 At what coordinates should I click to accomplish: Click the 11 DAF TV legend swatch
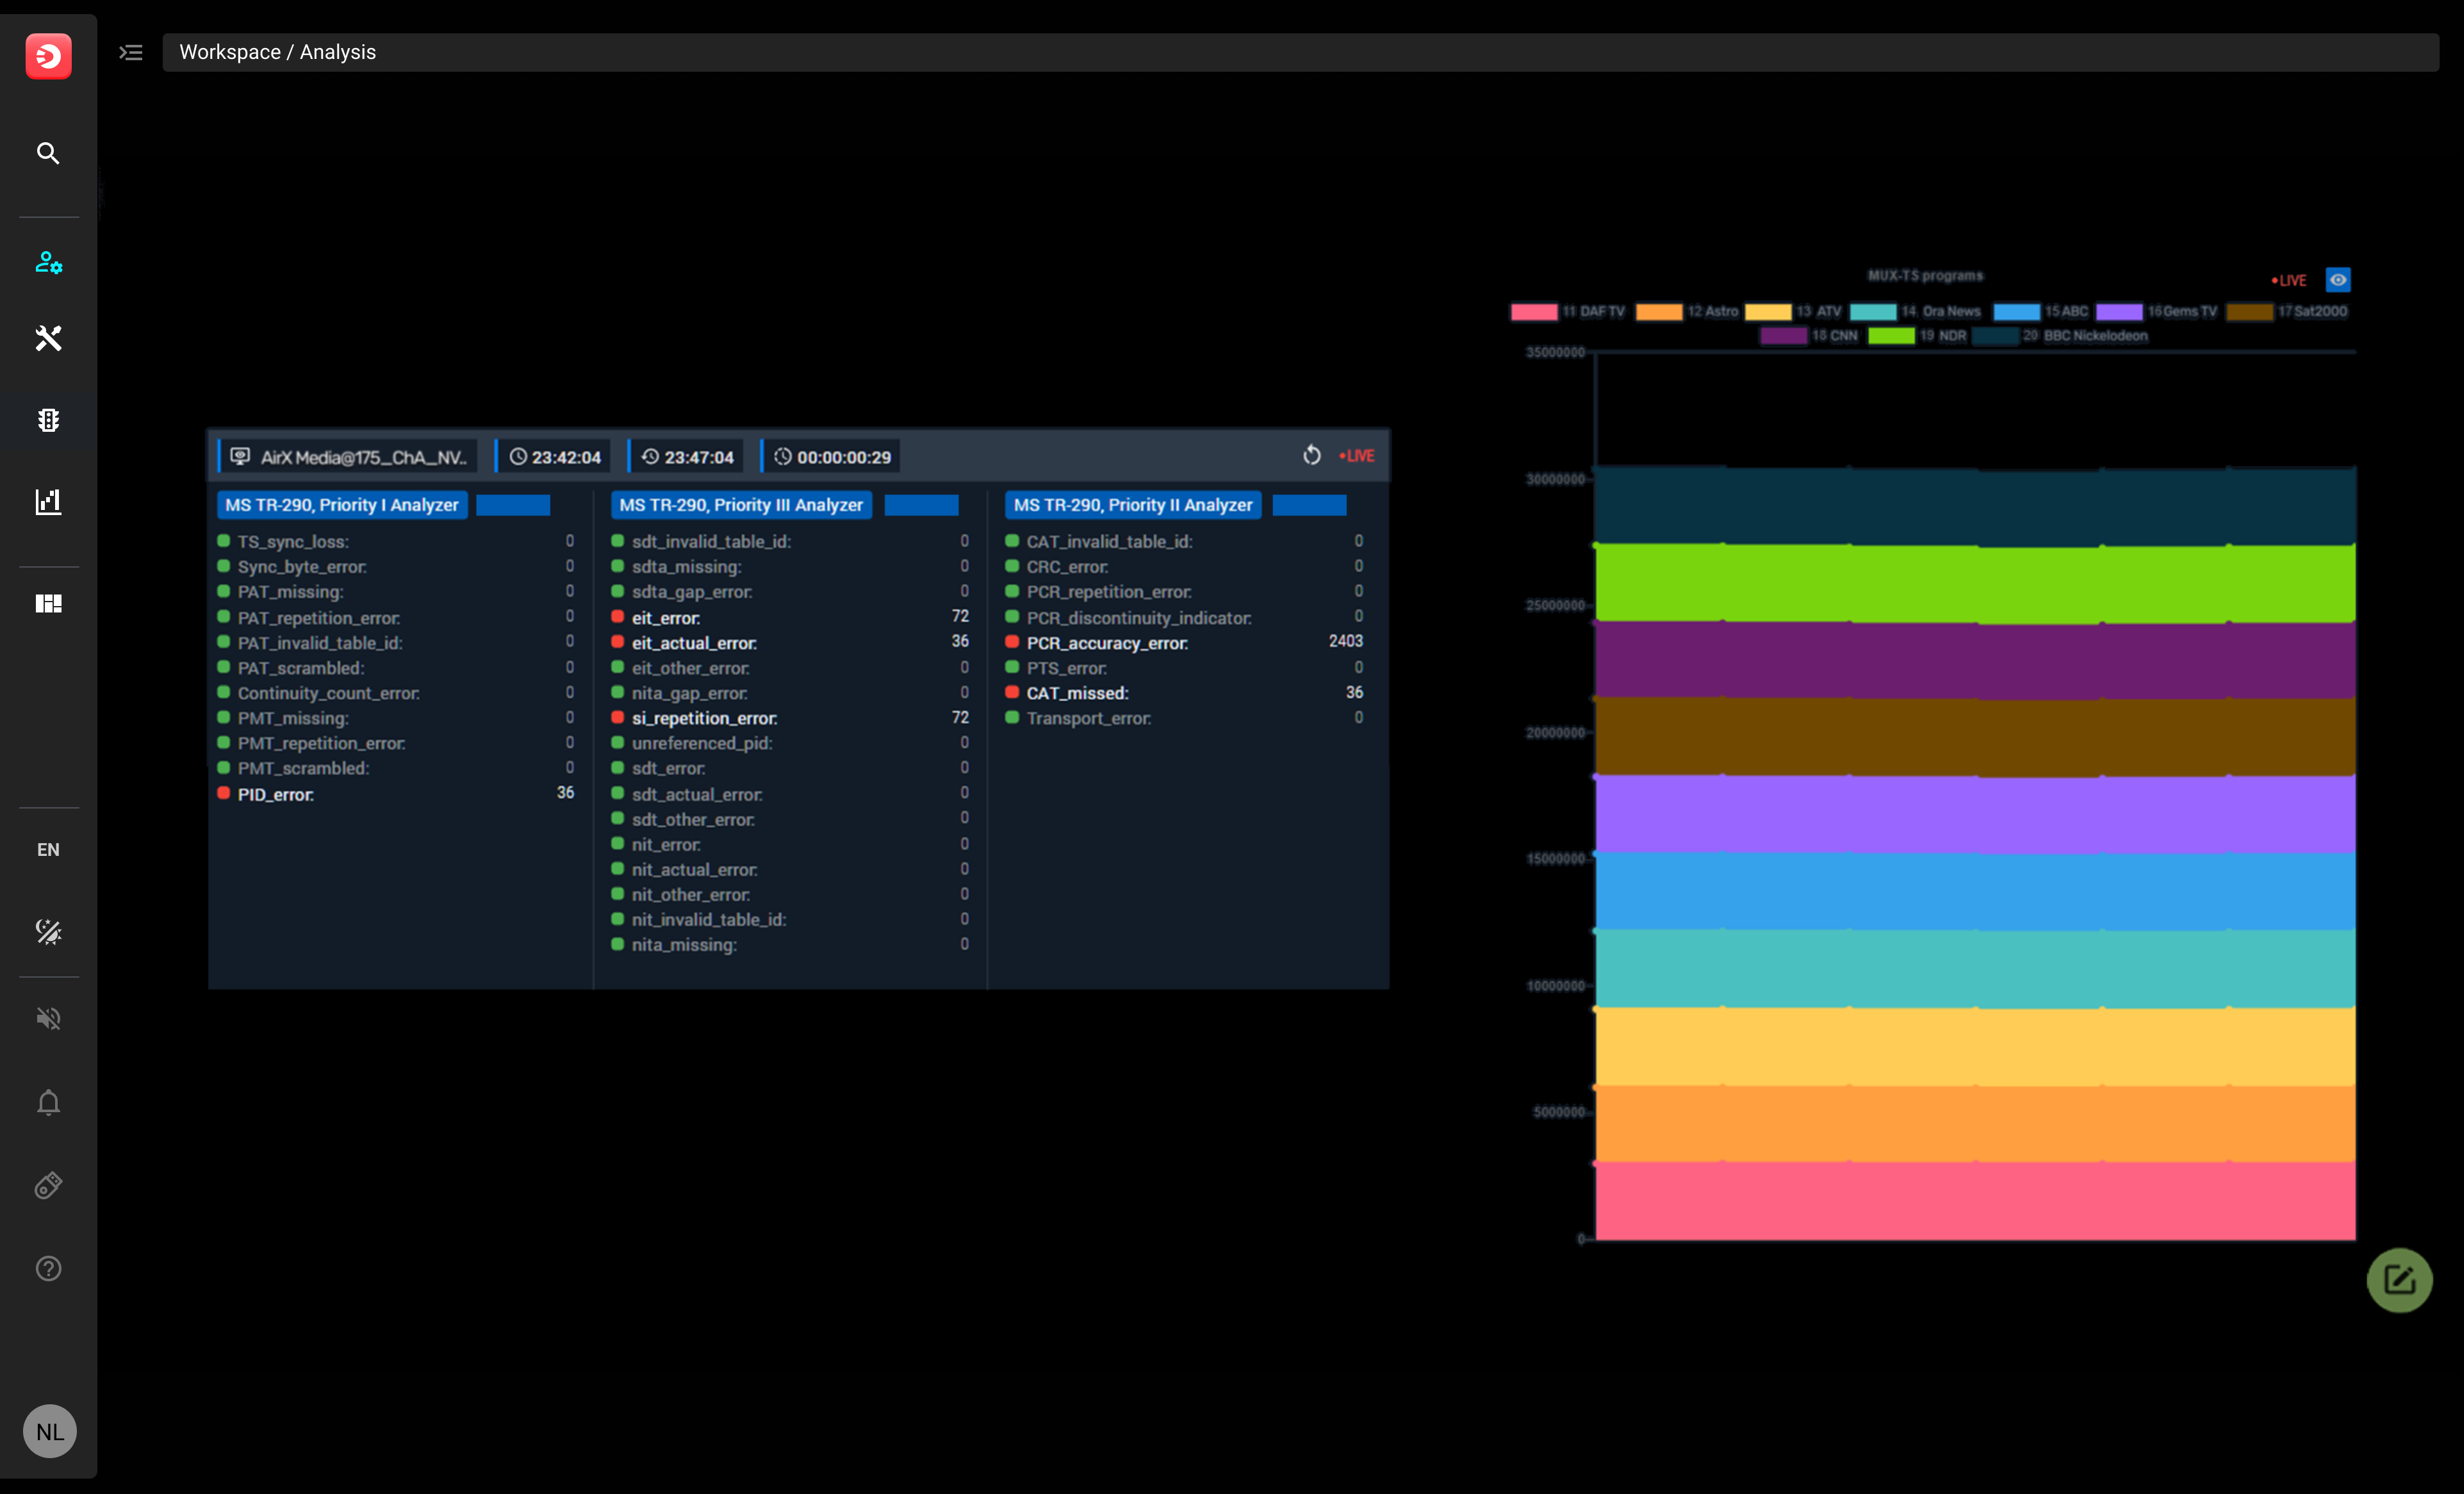[x=1534, y=312]
